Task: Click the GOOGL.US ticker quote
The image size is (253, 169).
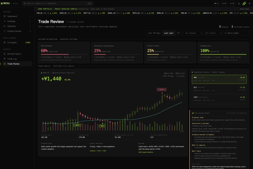Action: pos(119,13)
